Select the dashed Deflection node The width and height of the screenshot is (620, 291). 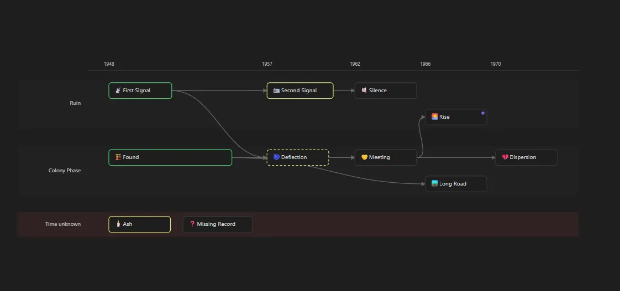(x=298, y=157)
